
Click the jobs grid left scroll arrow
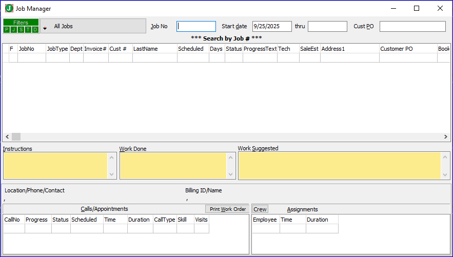[7, 136]
